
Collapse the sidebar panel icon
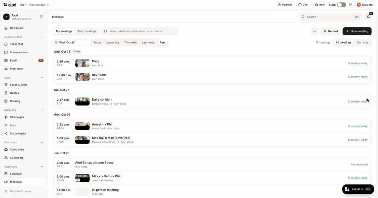point(41,17)
